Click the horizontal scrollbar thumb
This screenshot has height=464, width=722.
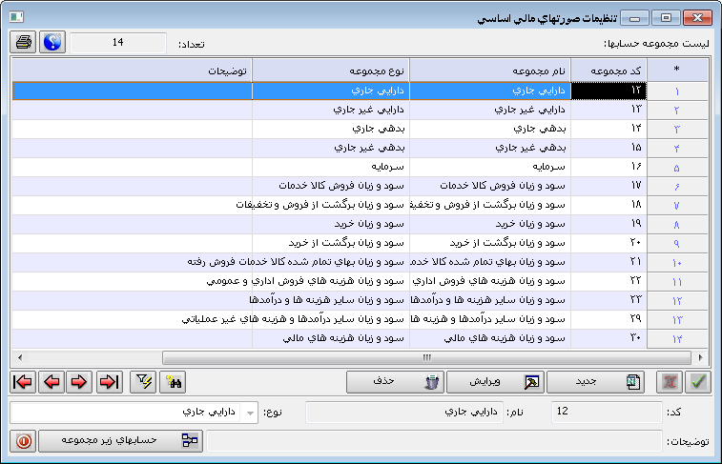click(x=426, y=357)
